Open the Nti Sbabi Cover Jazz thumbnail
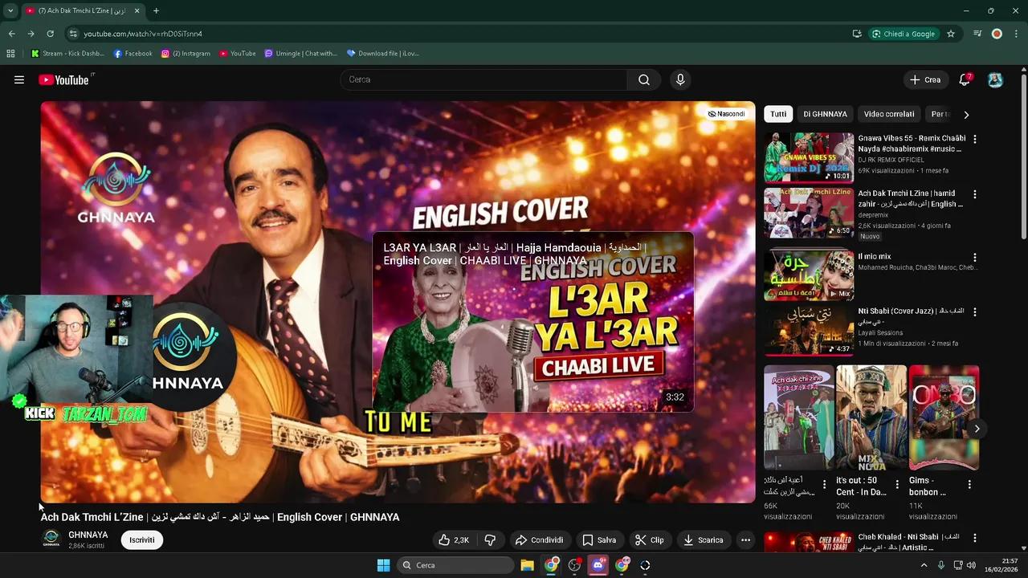This screenshot has width=1028, height=578. 809,331
